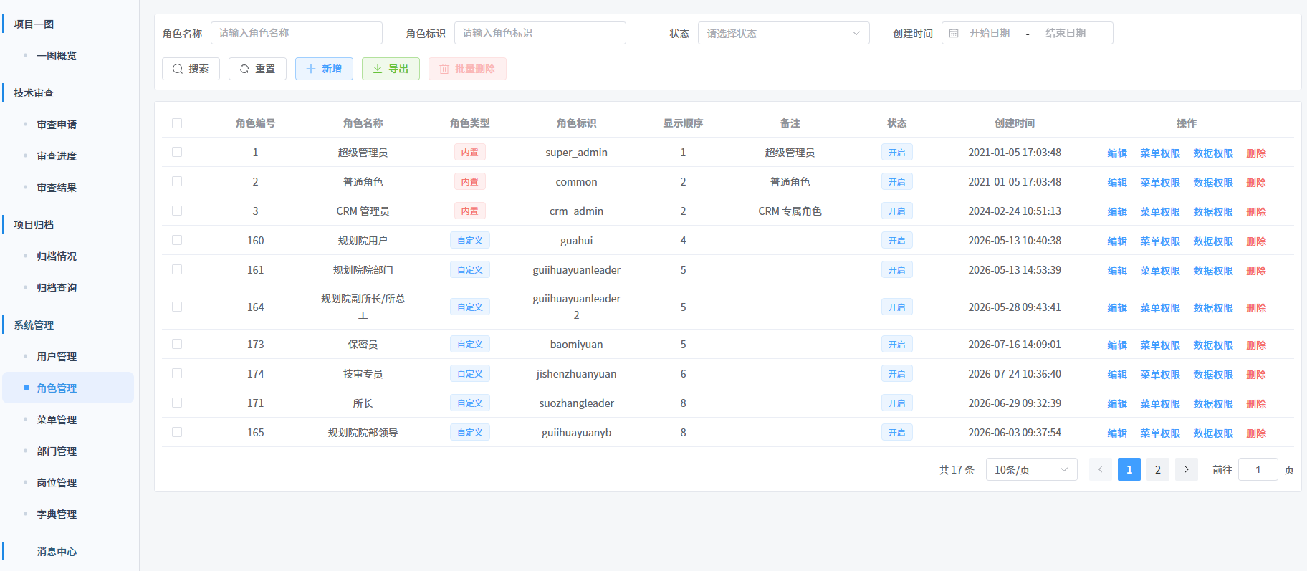Go to the previous page arrow
The height and width of the screenshot is (571, 1307).
point(1100,469)
